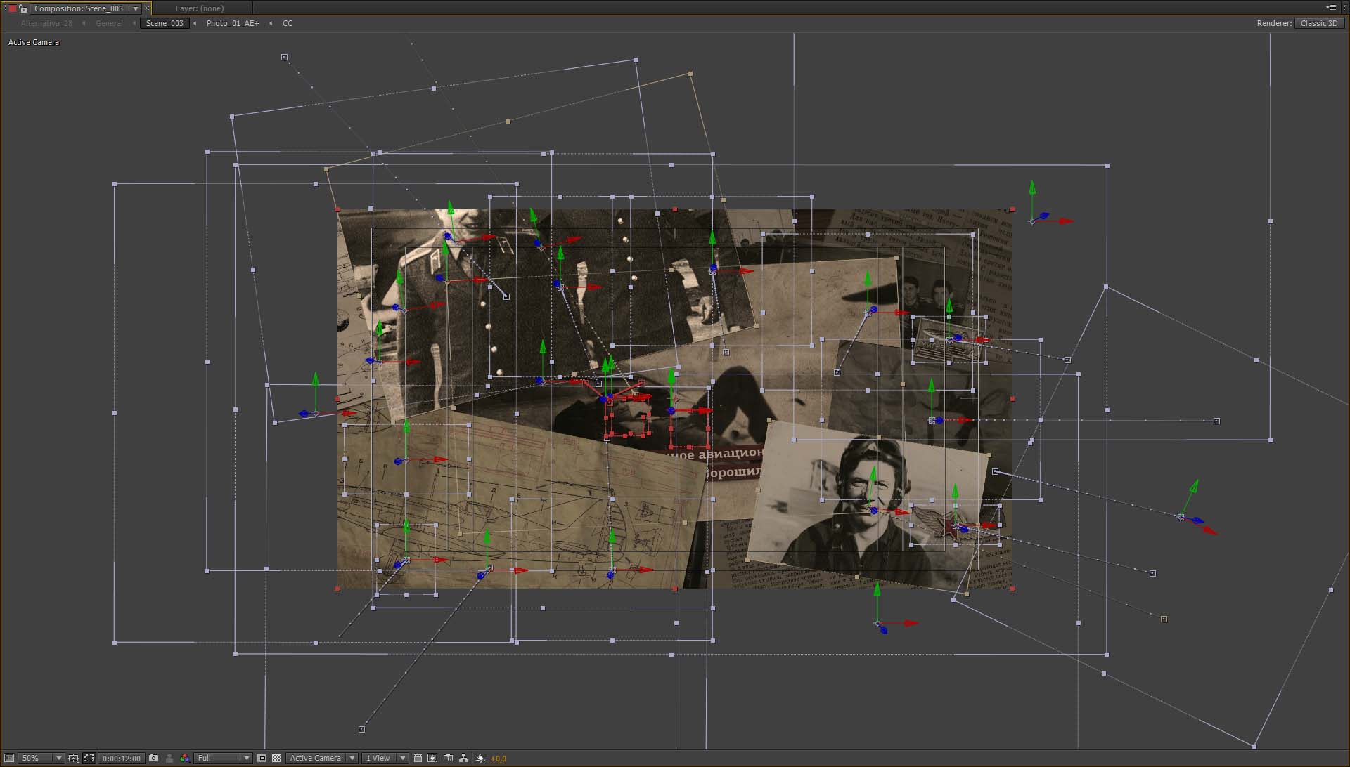
Task: Click the current time 0:00:12:00 field
Action: coord(121,759)
